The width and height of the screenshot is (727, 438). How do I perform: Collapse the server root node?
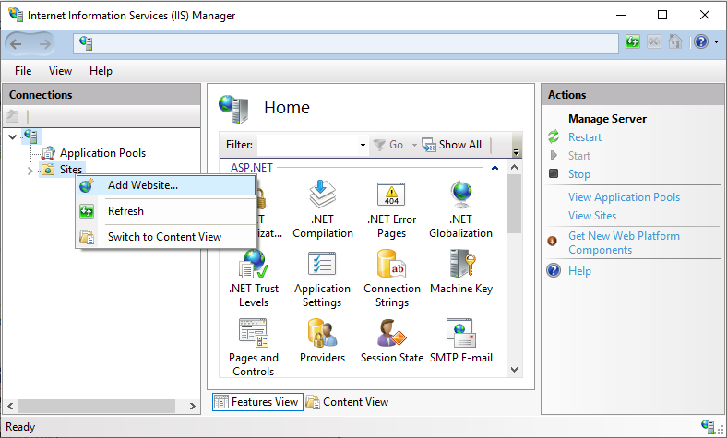click(12, 136)
